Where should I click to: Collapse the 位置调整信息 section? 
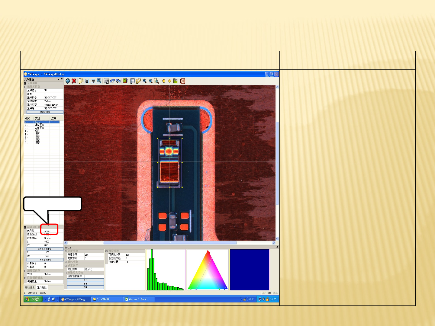[25, 278]
